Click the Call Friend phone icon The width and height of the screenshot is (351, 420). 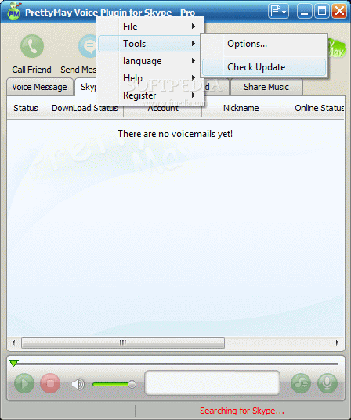tap(32, 46)
